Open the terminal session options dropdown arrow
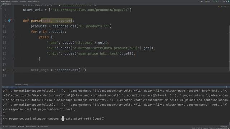Image resolution: width=230 pixels, height=129 pixels. click(19, 87)
